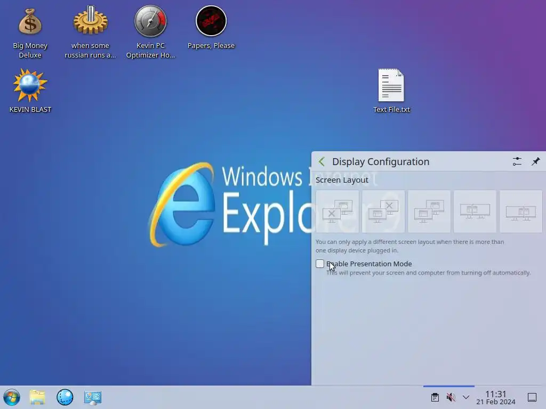Launch the file manager folder icon on taskbar
The image size is (546, 409).
tap(37, 397)
